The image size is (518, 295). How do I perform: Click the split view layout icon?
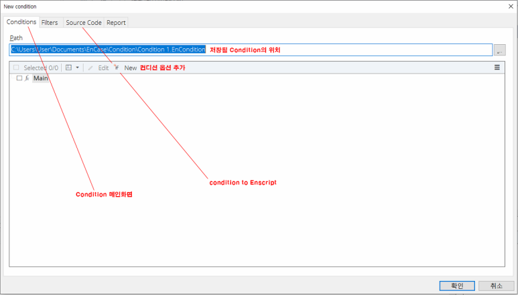(x=69, y=68)
